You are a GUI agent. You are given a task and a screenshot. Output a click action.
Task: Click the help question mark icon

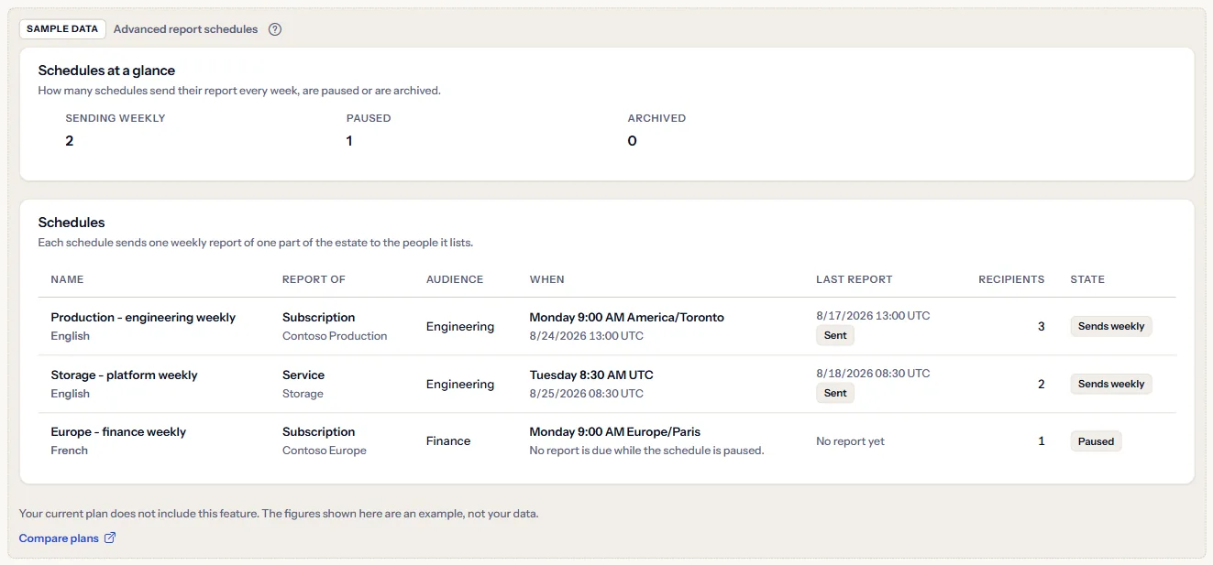pos(275,29)
